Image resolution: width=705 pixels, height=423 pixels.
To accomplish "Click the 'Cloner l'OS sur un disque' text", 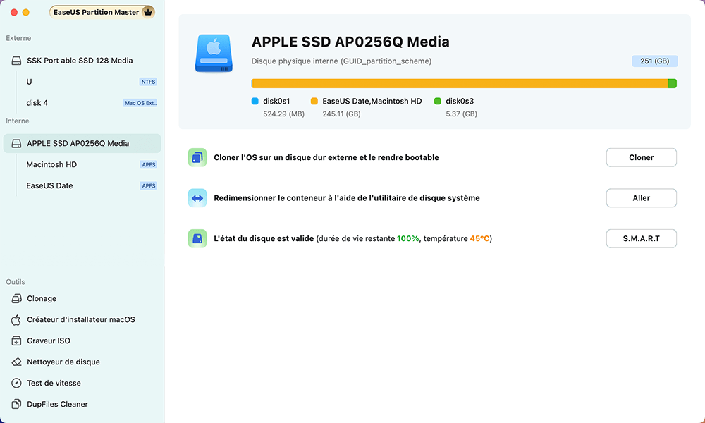I will click(x=326, y=157).
